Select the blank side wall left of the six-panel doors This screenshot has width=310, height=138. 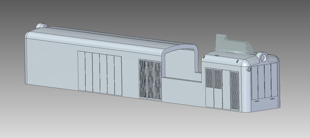(x=50, y=63)
